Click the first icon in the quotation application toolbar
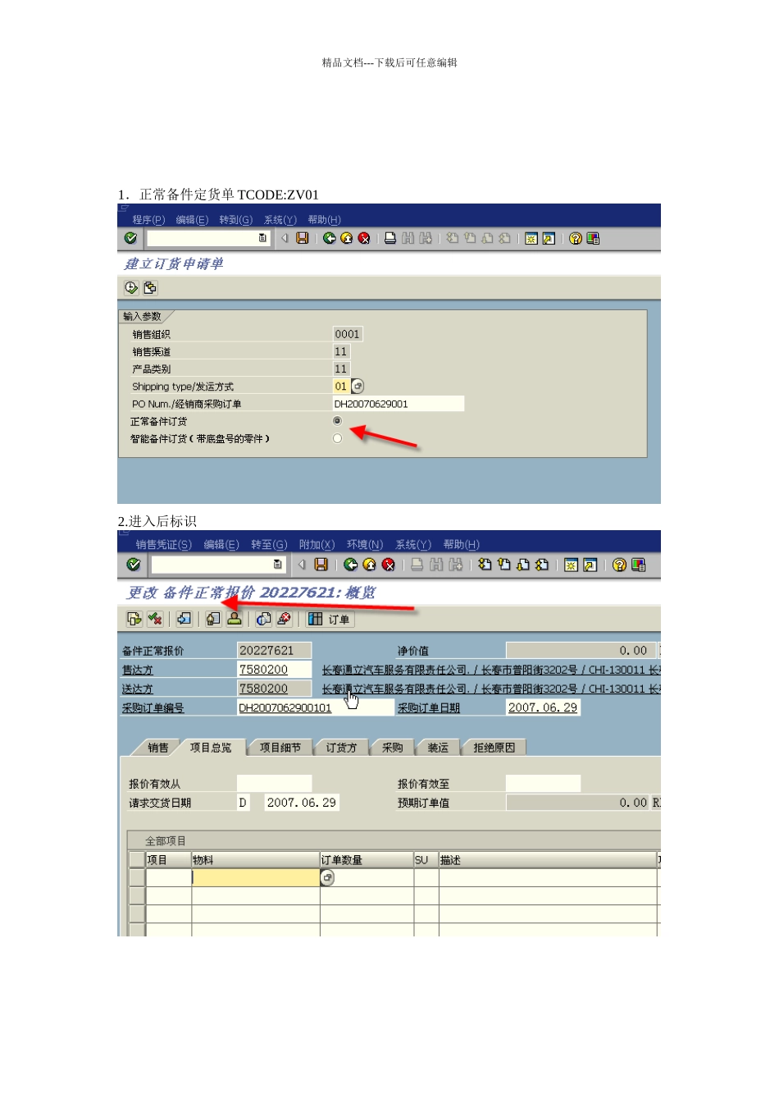The width and height of the screenshot is (779, 1103). (134, 619)
